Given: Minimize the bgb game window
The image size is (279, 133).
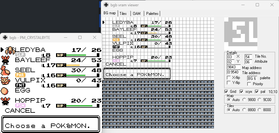Looking at the screenshot, I should pos(66,37).
